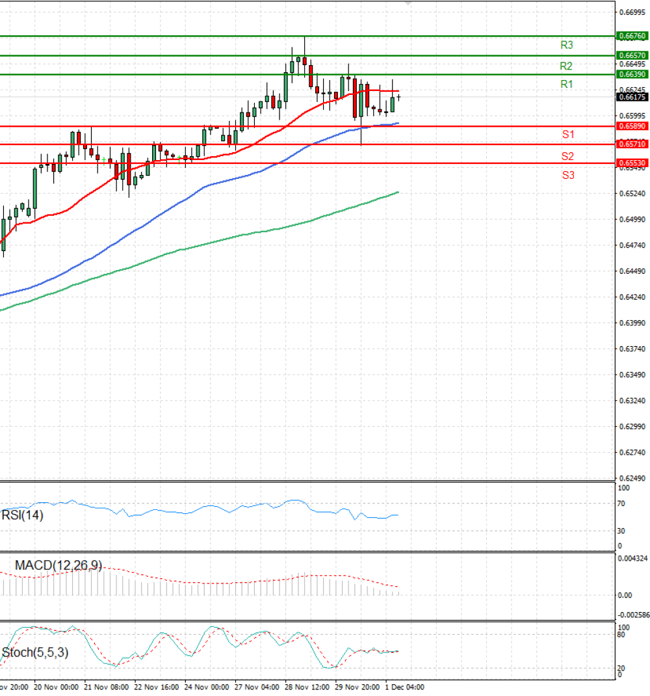Click the 0.62490 price axis value
Screen dimensions: 650x696
(632, 479)
